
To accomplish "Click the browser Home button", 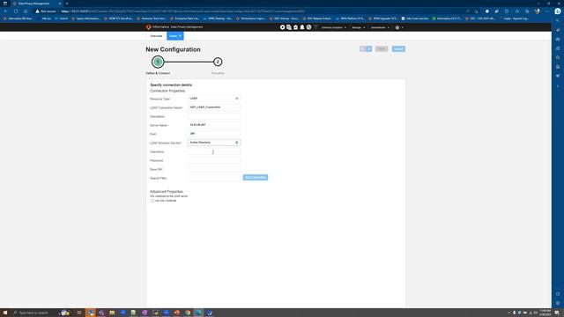I will coord(26,11).
